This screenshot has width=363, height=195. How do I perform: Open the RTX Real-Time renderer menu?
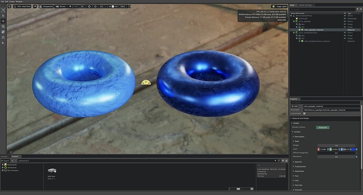pos(22,6)
